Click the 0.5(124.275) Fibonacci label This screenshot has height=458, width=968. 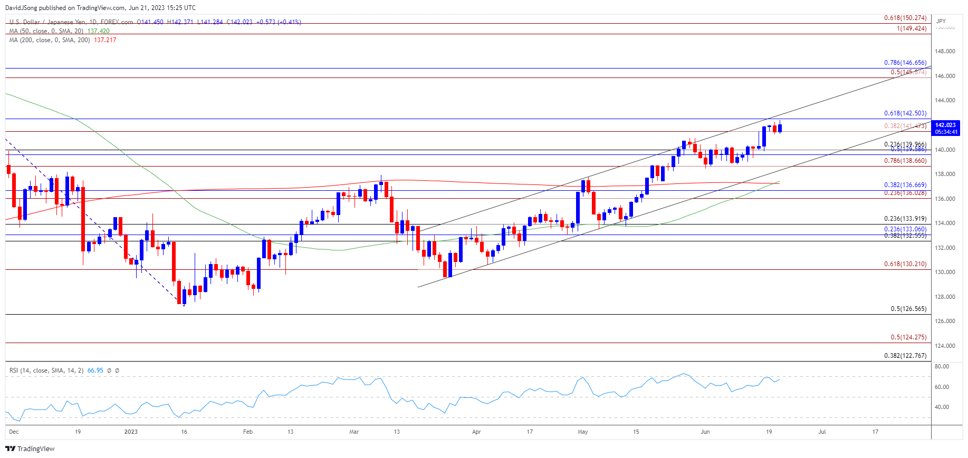908,337
